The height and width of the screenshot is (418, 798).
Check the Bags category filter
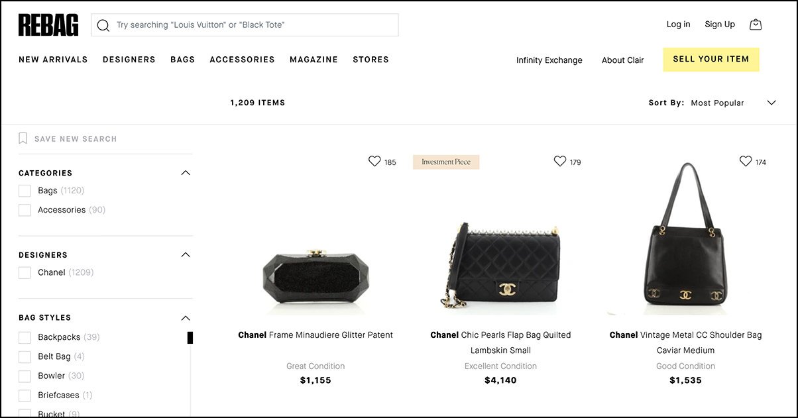[25, 190]
